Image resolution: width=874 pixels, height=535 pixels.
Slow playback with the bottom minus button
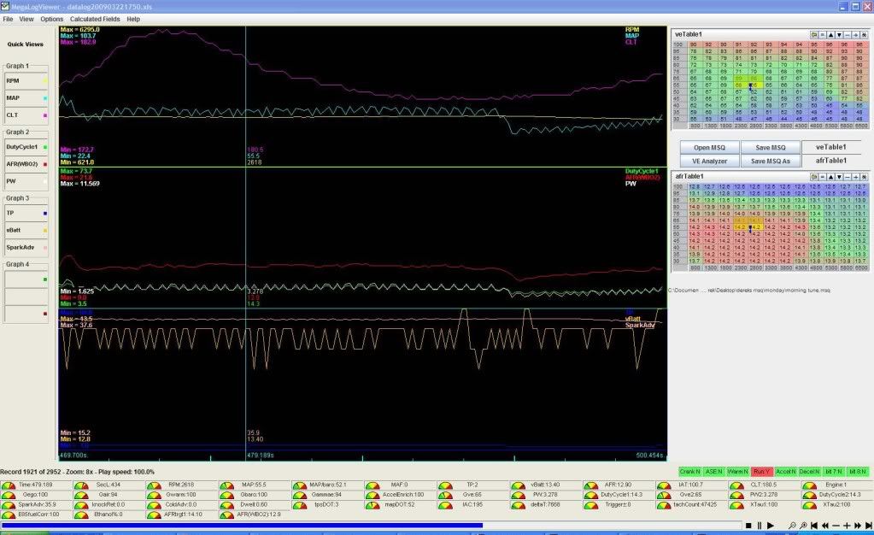[836, 525]
